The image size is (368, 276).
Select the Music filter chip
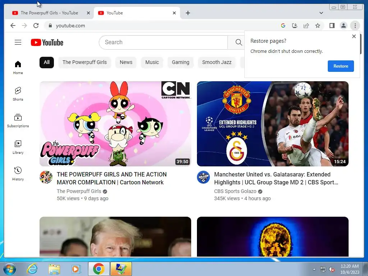152,63
